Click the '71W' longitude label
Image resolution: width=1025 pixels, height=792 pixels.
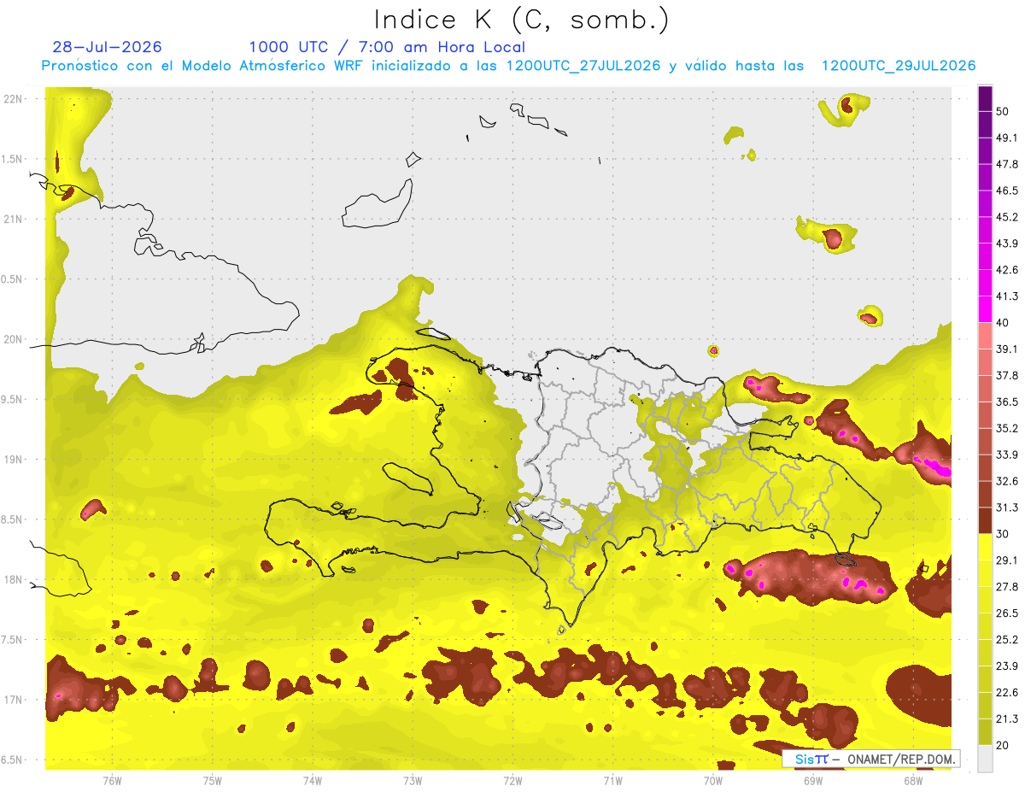tap(612, 780)
